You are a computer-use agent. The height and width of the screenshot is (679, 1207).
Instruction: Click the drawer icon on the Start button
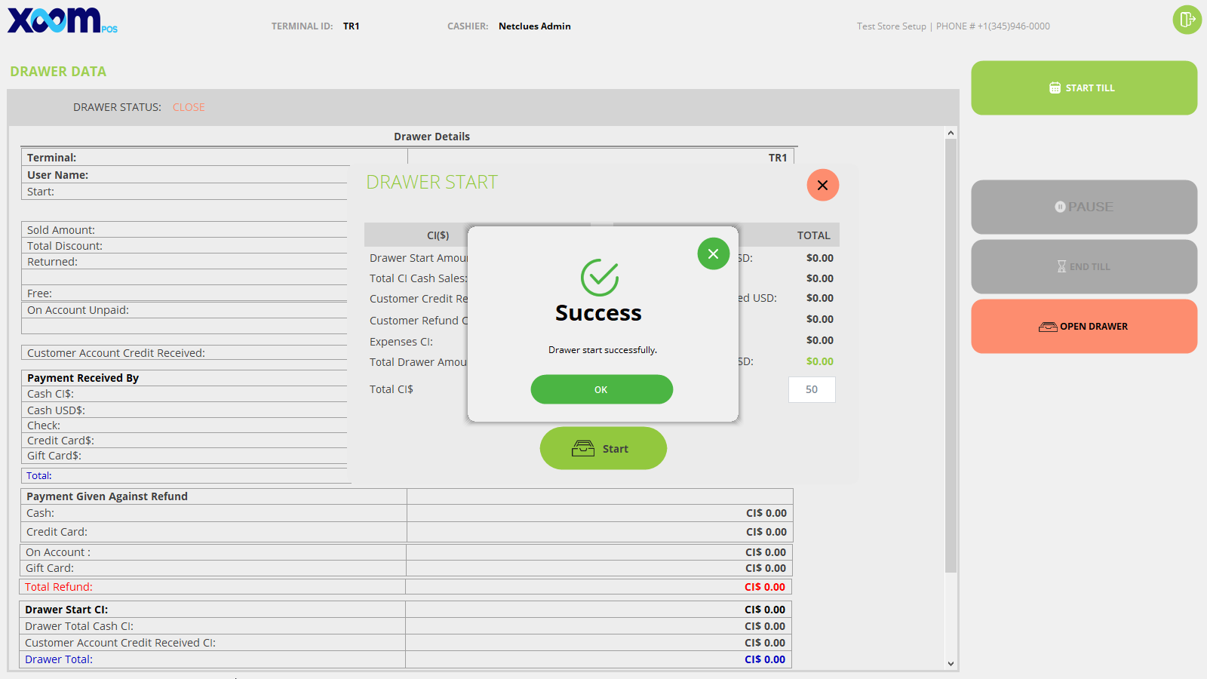click(582, 449)
